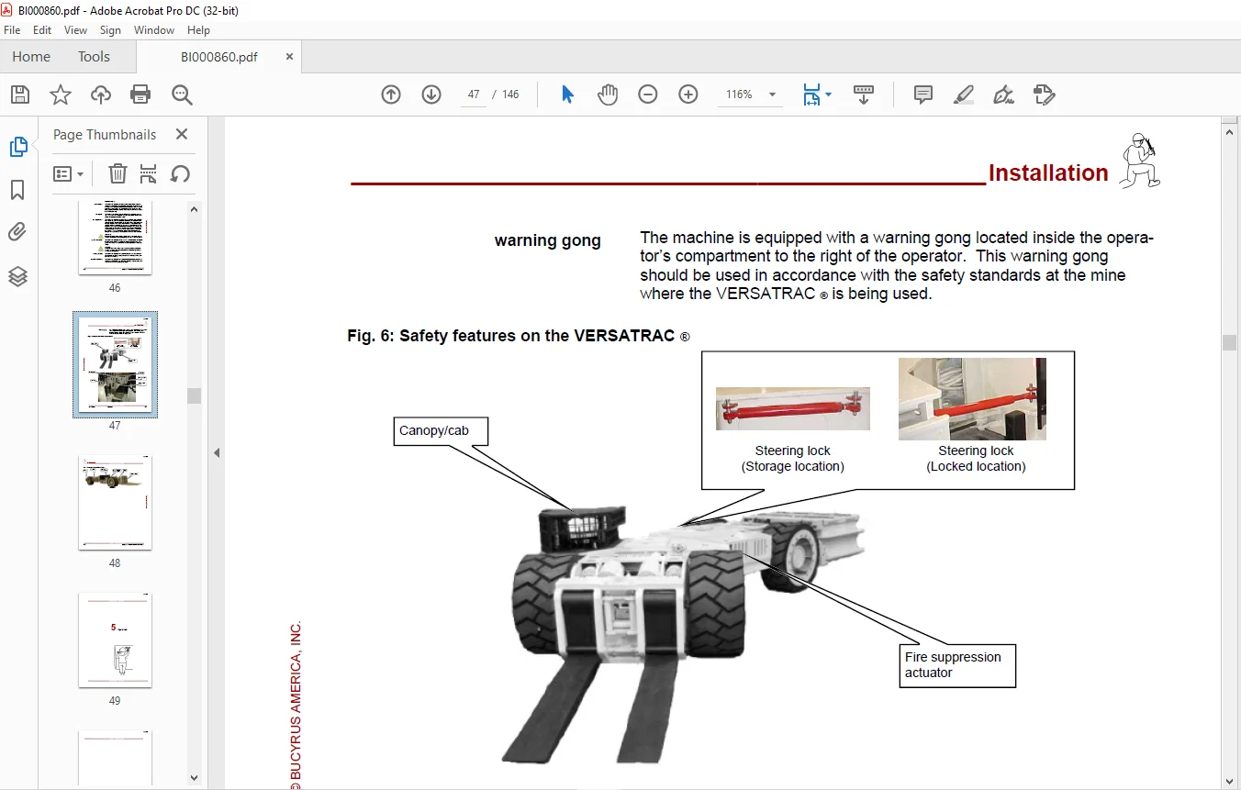Save the file with the floppy disk icon

click(20, 95)
